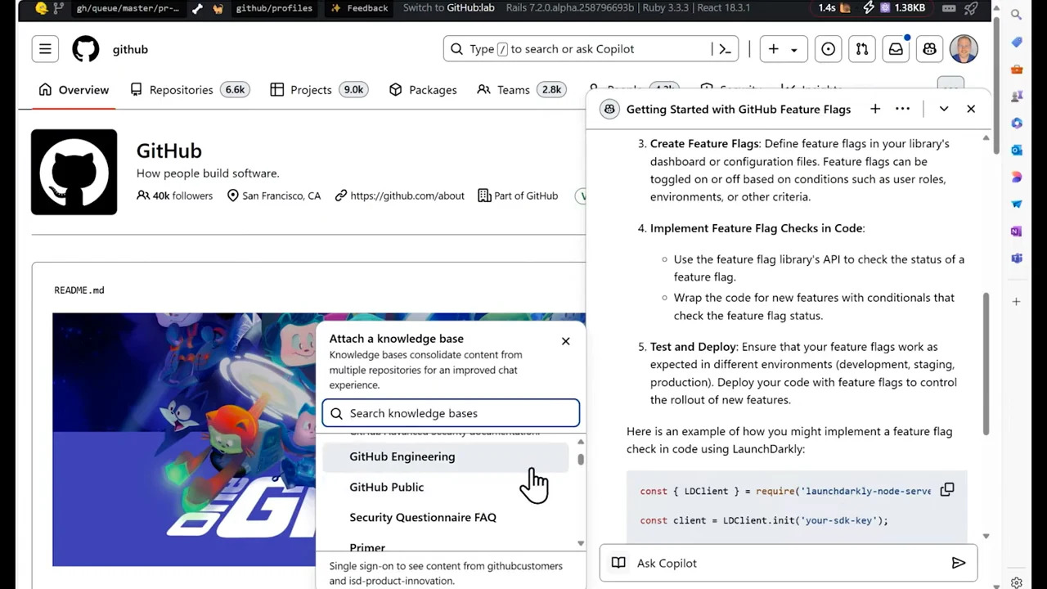1047x589 pixels.
Task: Click the github/profiles toolbar entry
Action: point(273,8)
